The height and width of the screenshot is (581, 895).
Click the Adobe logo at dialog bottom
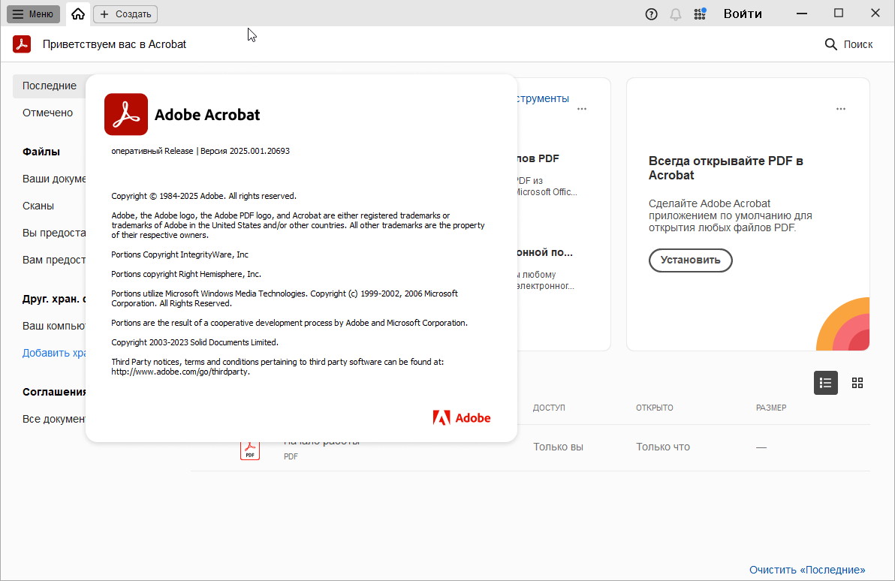point(461,418)
